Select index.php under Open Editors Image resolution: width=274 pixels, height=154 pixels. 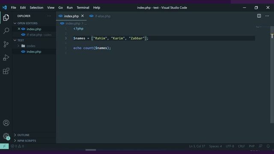click(34, 29)
